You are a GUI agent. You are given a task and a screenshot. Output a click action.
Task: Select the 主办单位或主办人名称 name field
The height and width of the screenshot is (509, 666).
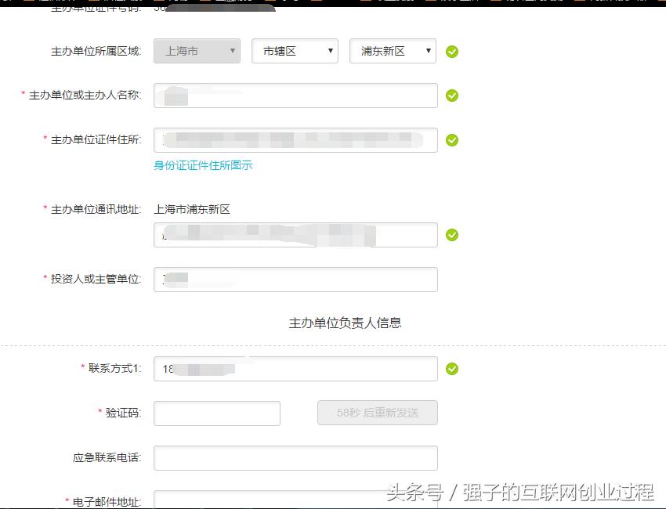click(x=295, y=95)
